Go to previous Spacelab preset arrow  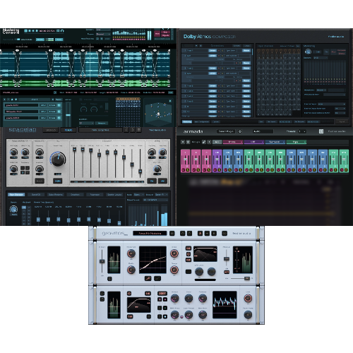coord(126,130)
